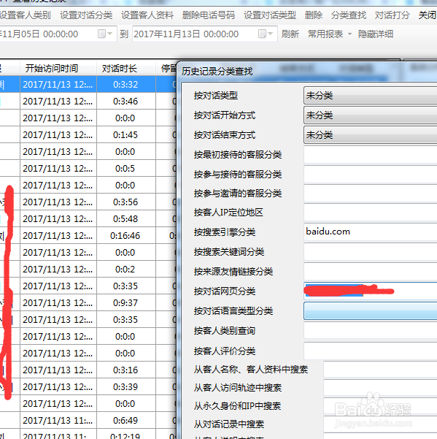Select the row with duration 0:3:39

point(88,386)
